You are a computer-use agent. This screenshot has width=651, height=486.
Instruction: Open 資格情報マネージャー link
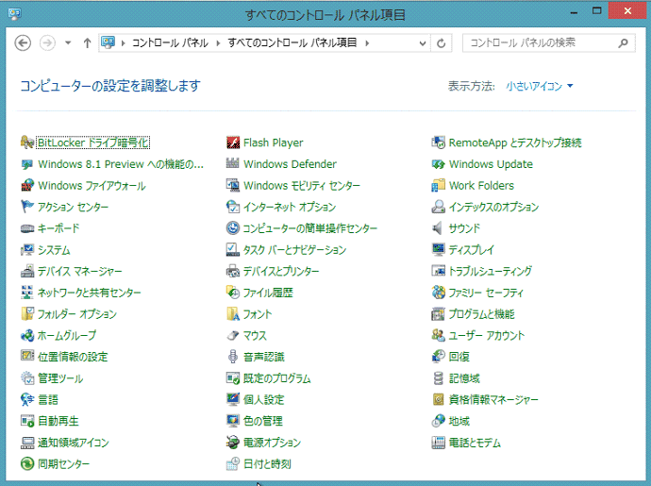[x=493, y=399]
